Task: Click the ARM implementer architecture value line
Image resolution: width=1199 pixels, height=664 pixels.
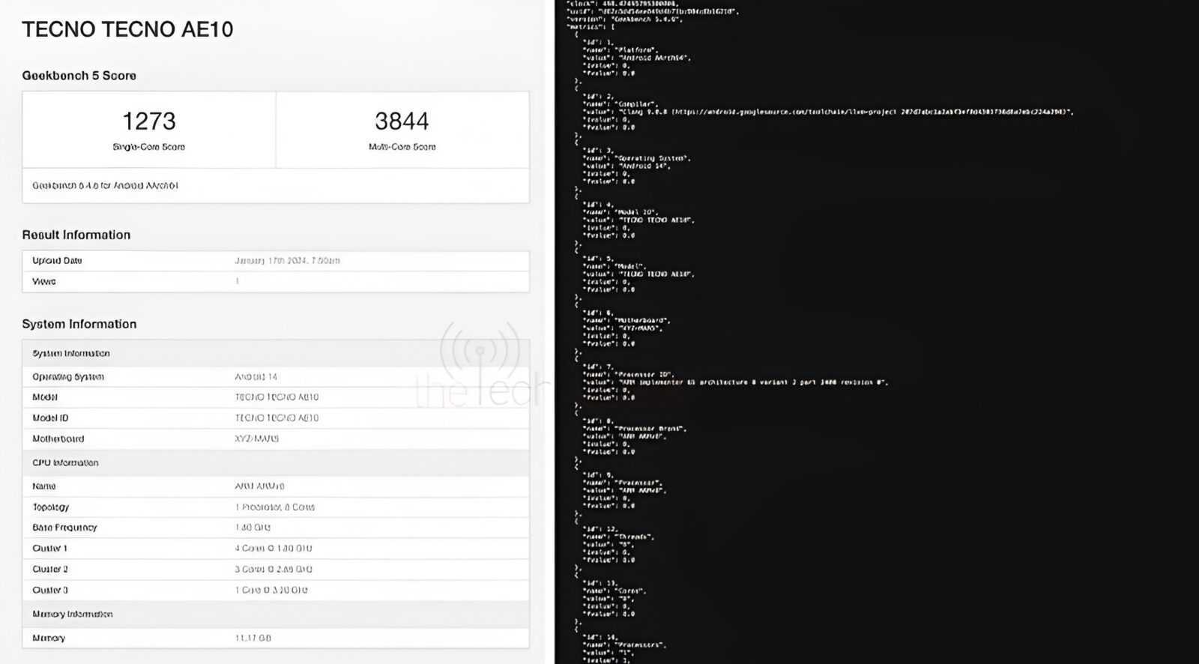Action: tap(735, 382)
